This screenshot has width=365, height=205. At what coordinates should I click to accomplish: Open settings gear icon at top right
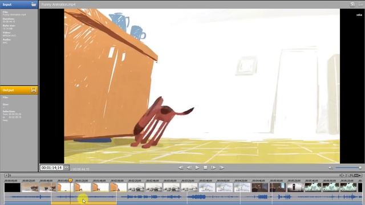coord(352,5)
